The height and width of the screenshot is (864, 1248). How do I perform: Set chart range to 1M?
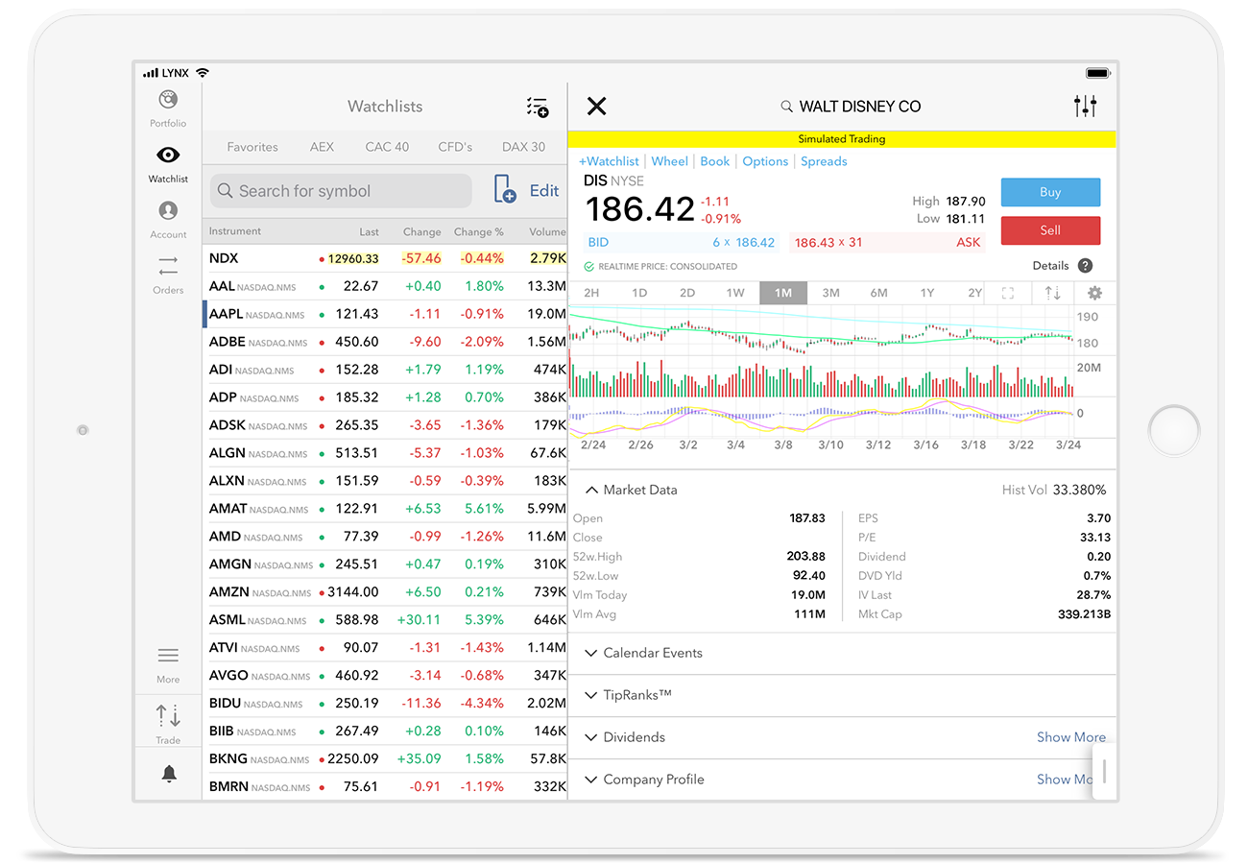pos(783,293)
